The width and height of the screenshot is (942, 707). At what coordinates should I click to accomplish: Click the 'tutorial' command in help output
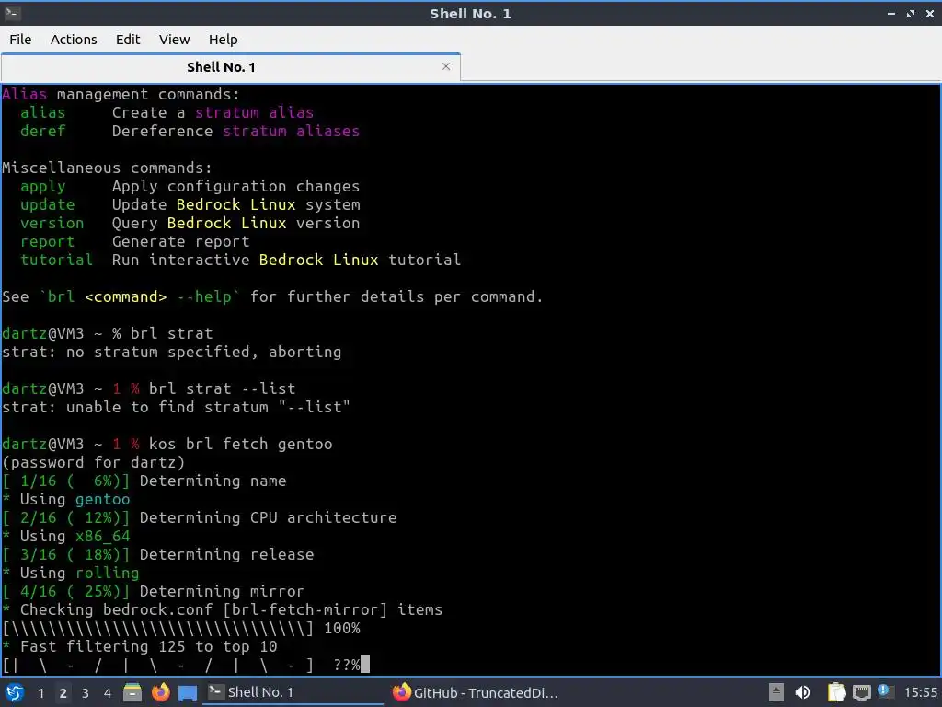pyautogui.click(x=56, y=260)
